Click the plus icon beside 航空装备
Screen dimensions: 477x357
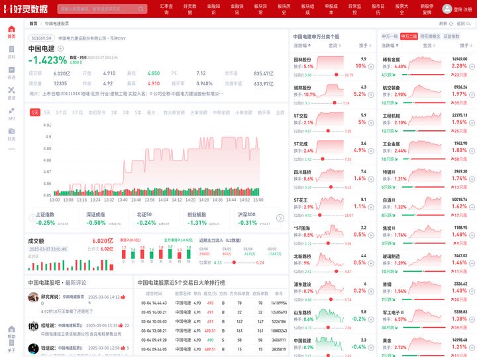point(472,95)
